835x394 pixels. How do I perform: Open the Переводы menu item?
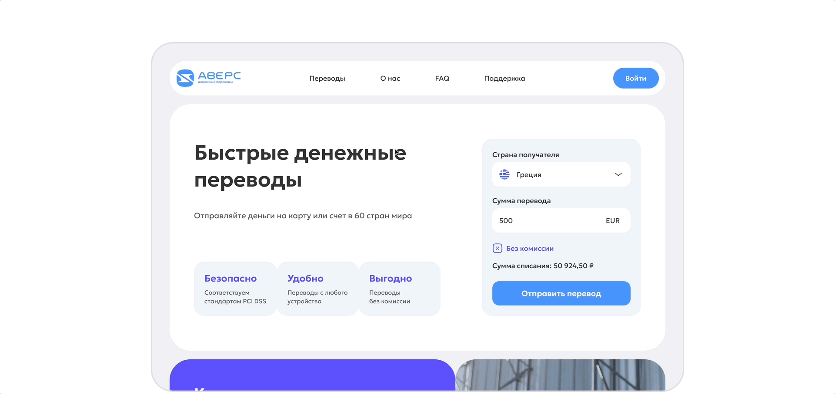(x=327, y=79)
